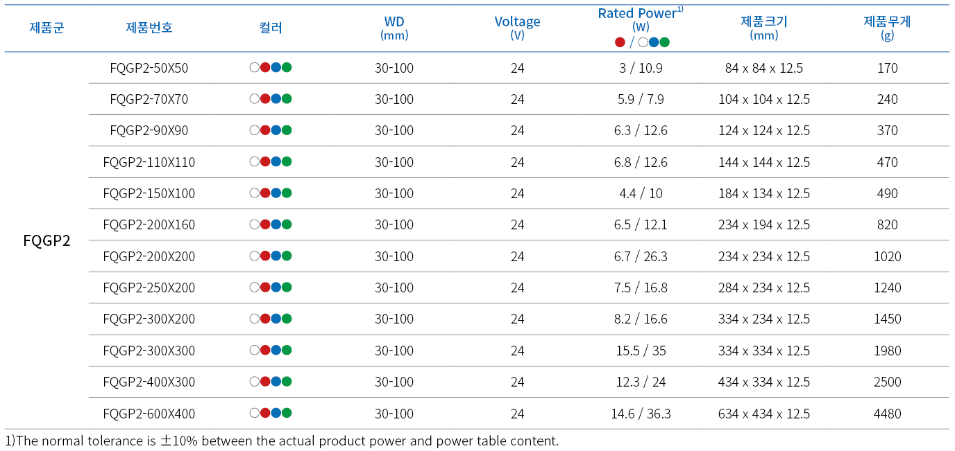The height and width of the screenshot is (451, 955).
Task: Click the FQGP2-400X300 product number
Action: tap(149, 382)
